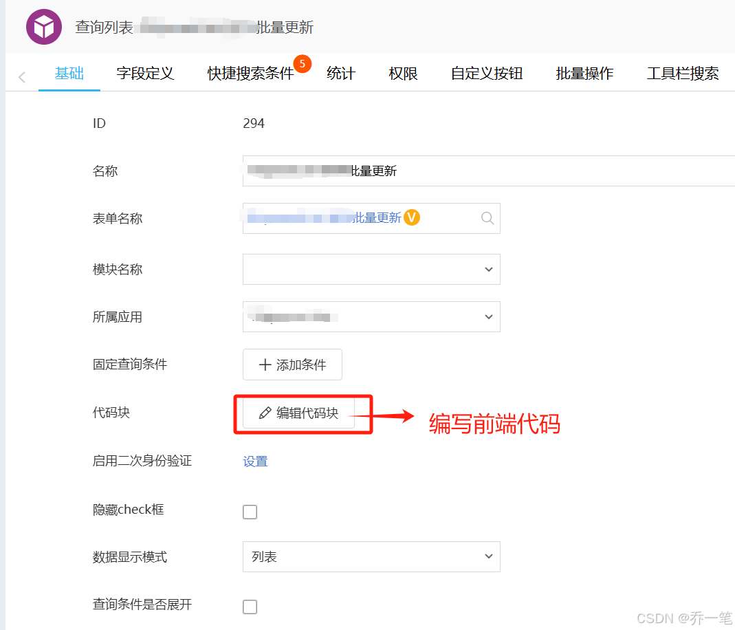
Task: Open the 权限 tab
Action: coord(403,74)
